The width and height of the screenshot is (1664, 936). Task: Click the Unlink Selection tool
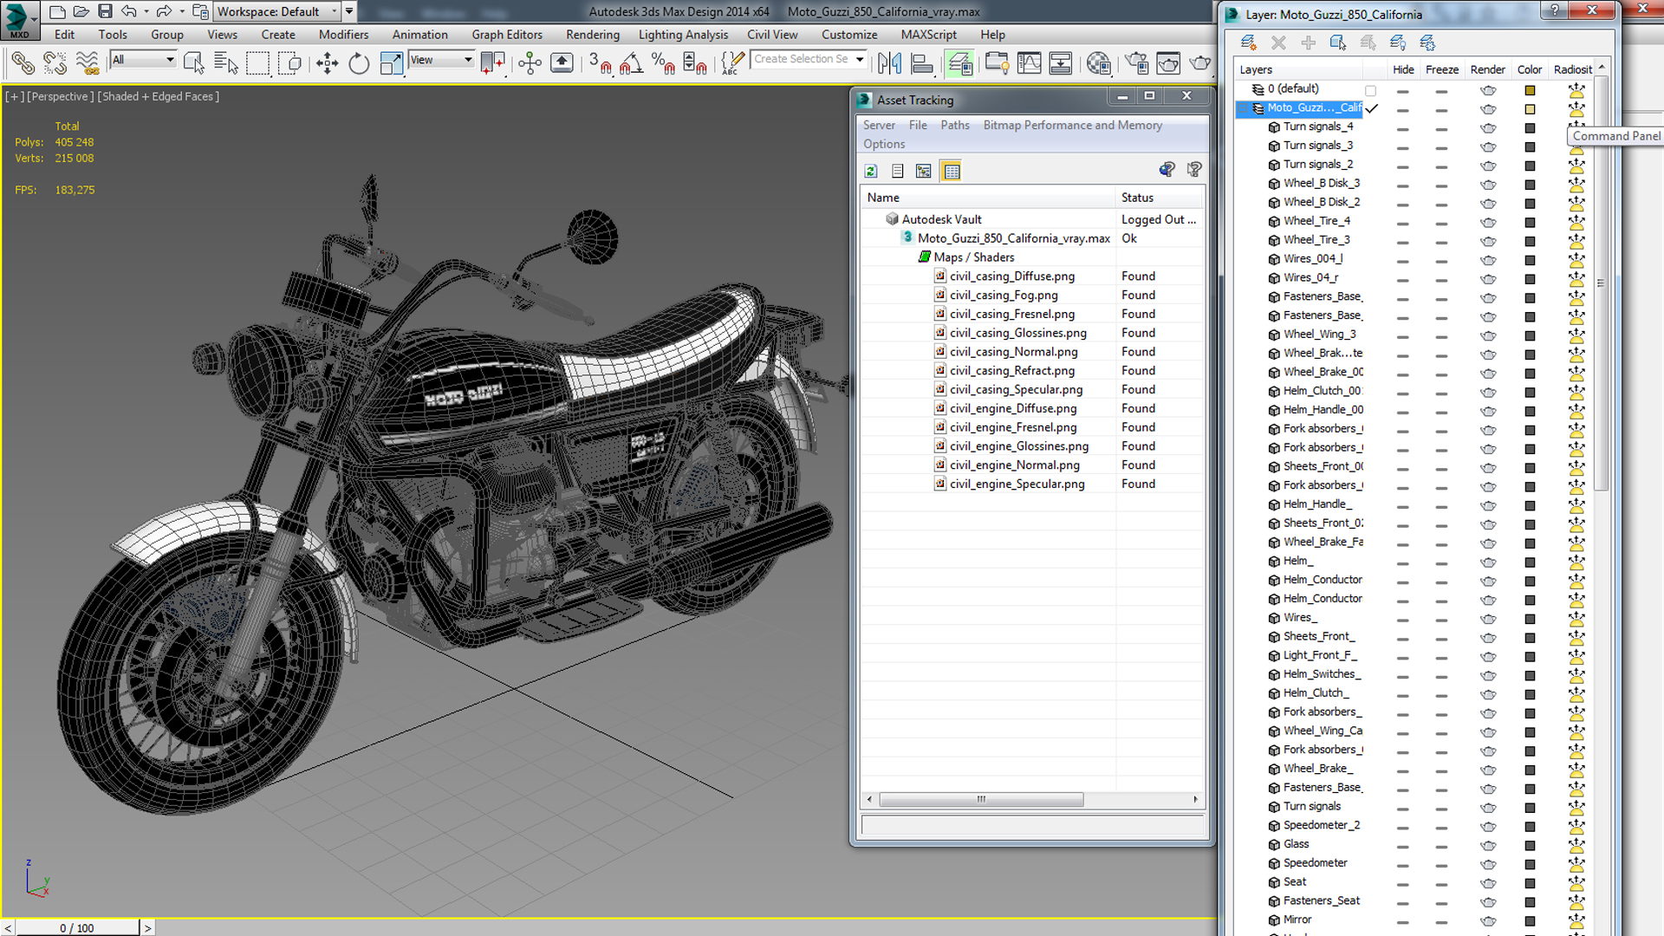(55, 62)
